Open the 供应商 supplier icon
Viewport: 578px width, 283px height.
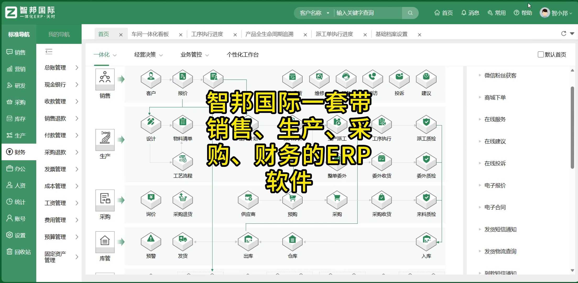click(x=248, y=200)
